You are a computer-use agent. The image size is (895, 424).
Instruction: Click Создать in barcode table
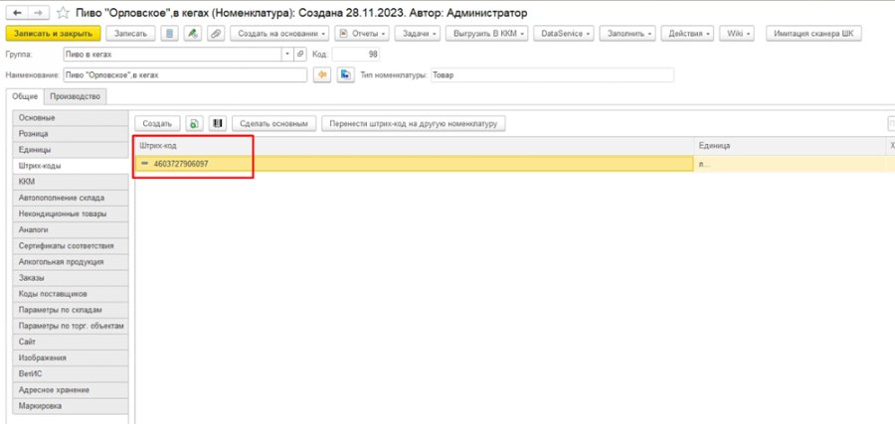coord(157,123)
